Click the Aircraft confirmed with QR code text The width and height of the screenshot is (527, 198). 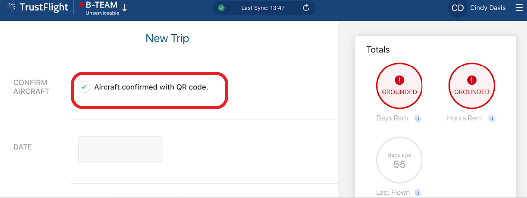(x=151, y=87)
